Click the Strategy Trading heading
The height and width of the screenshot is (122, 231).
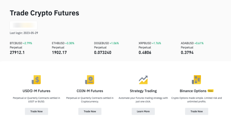click(143, 91)
